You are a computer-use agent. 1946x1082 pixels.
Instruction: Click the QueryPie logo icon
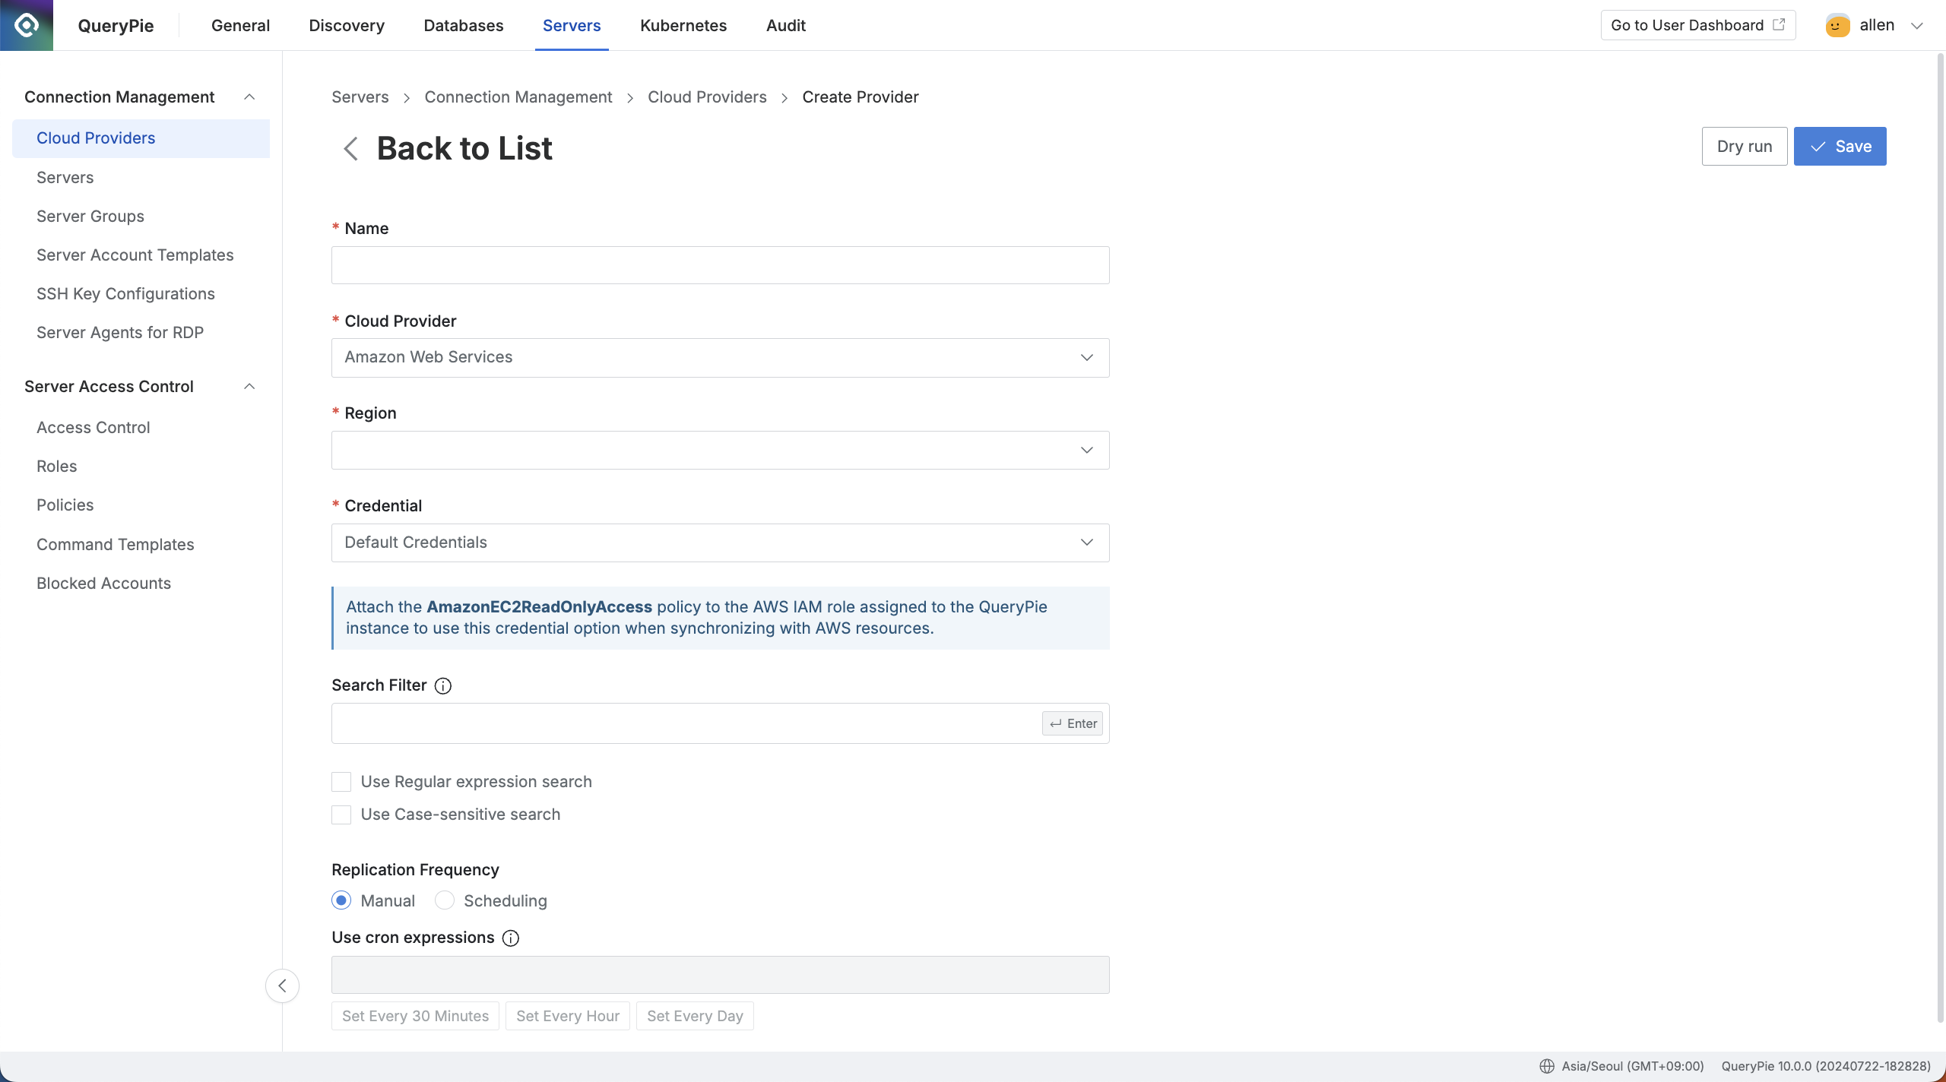coord(27,25)
